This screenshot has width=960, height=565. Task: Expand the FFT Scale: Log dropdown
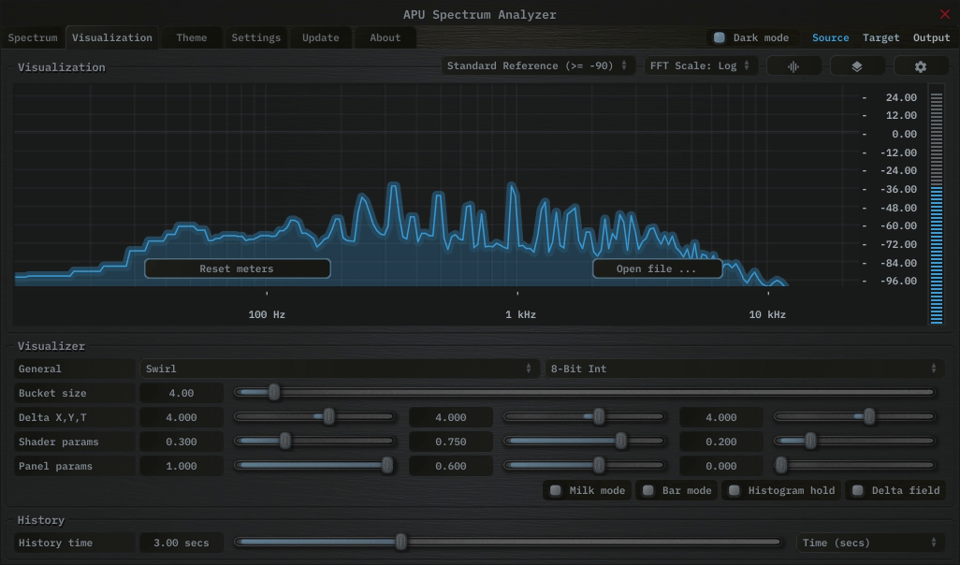700,66
